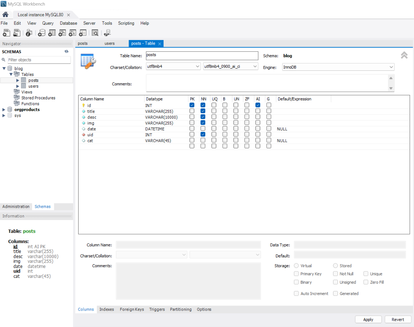
Task: Click the Apply button
Action: (x=368, y=319)
